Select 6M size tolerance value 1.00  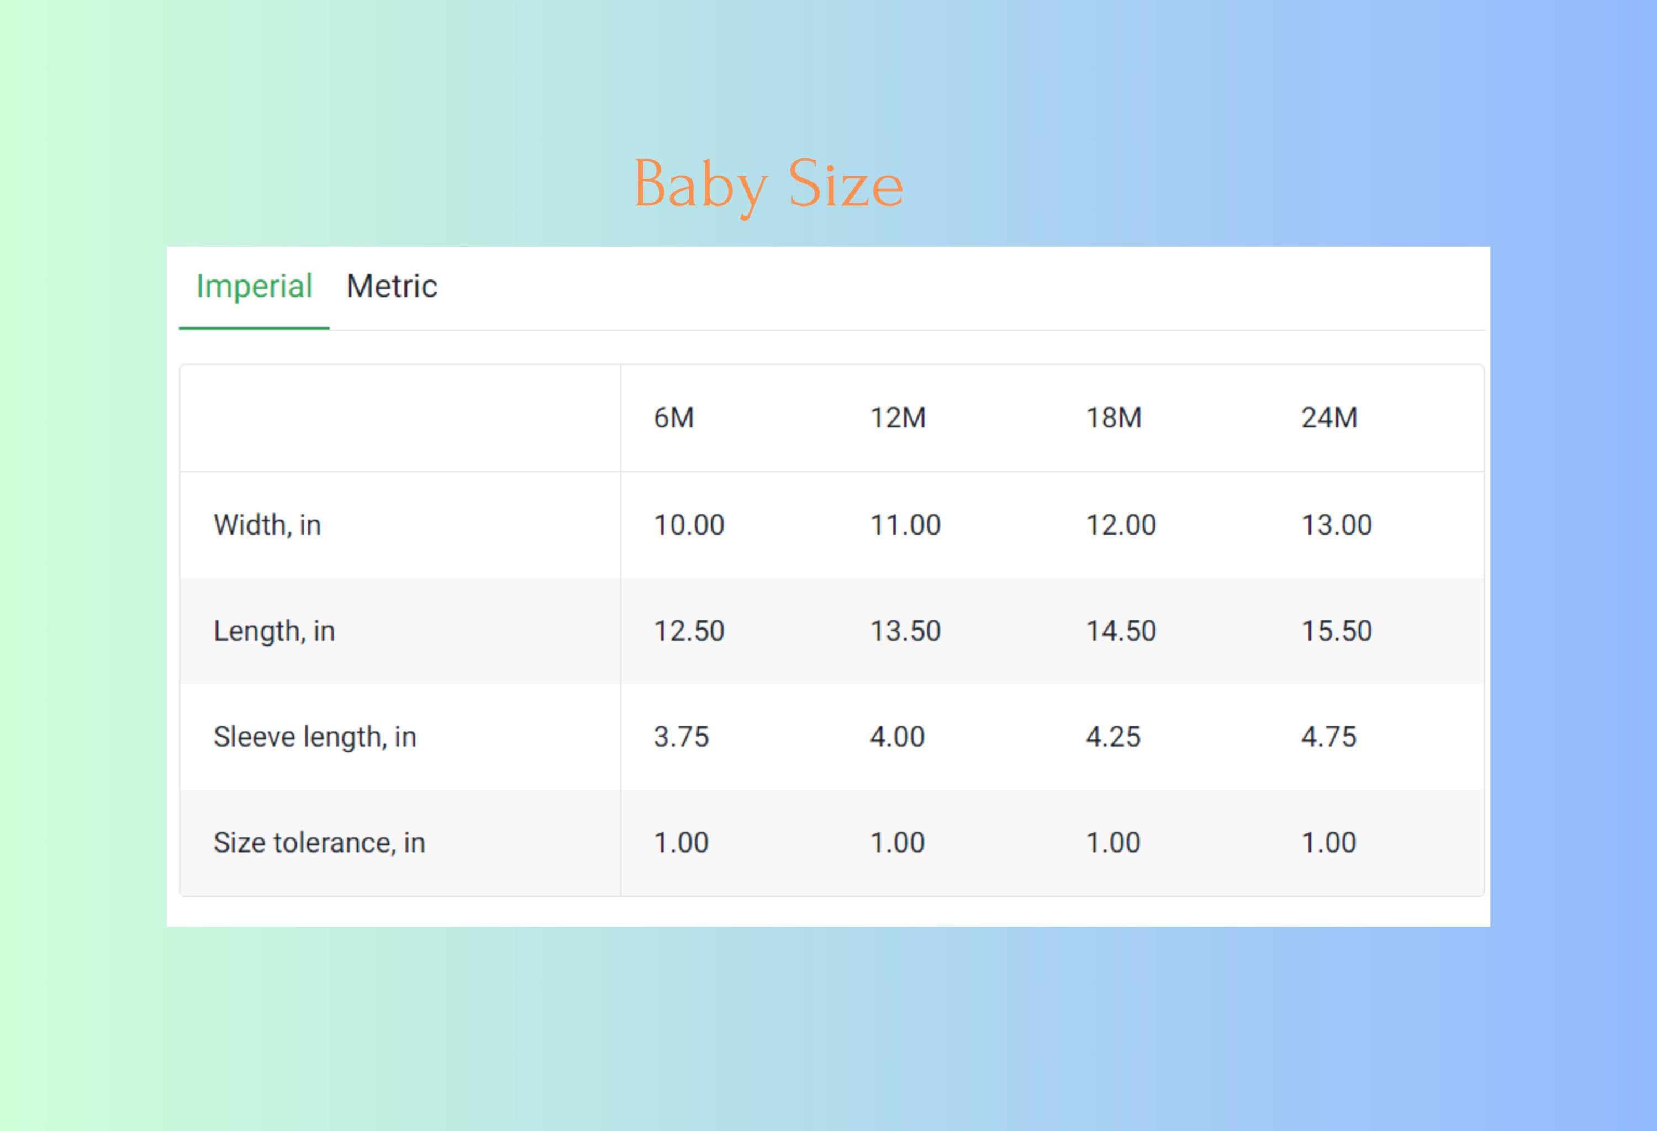pos(681,843)
